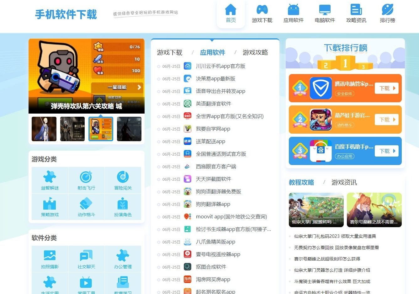The width and height of the screenshot is (419, 294).
Task: Click the 常用工具 TV icon
Action: (x=86, y=282)
